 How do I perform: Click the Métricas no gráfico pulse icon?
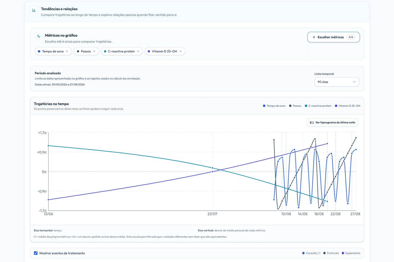(x=39, y=36)
